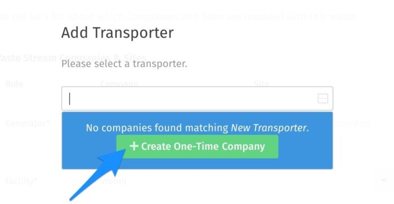Click the empty blue results panel area below the button
394x204 pixels.
pos(197,164)
